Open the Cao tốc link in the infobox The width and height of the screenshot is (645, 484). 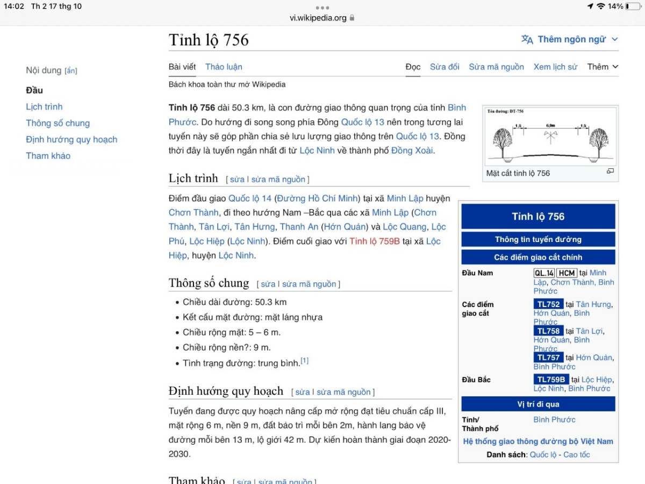(x=577, y=455)
